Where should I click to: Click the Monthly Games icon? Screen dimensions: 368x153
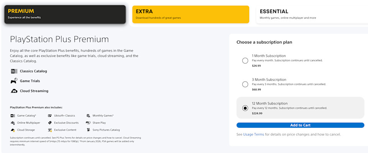[88, 116]
